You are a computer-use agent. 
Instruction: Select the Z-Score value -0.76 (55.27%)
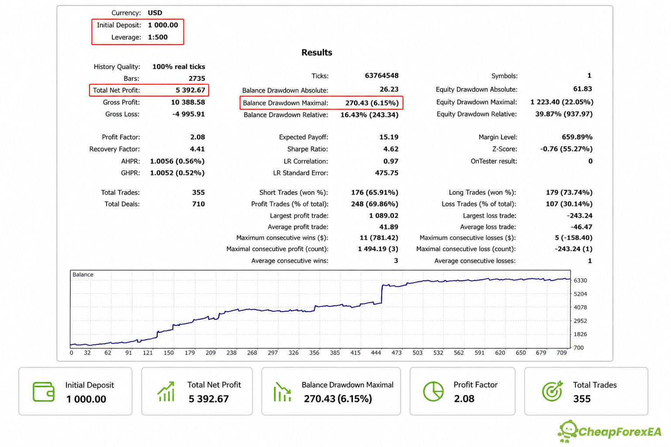click(x=566, y=149)
